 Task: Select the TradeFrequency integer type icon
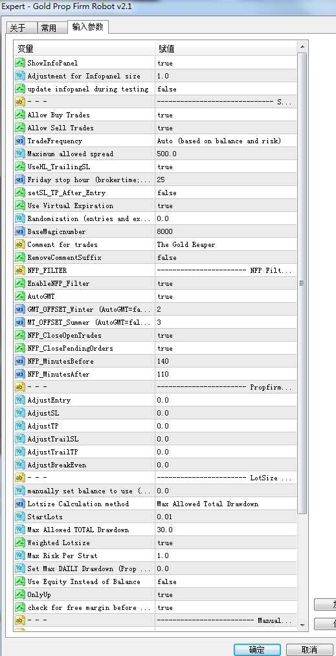tap(20, 141)
